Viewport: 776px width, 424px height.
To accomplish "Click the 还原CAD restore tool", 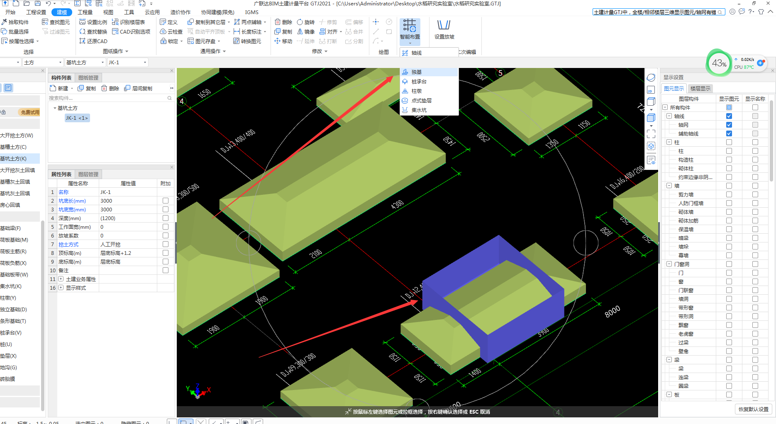I will pos(93,41).
